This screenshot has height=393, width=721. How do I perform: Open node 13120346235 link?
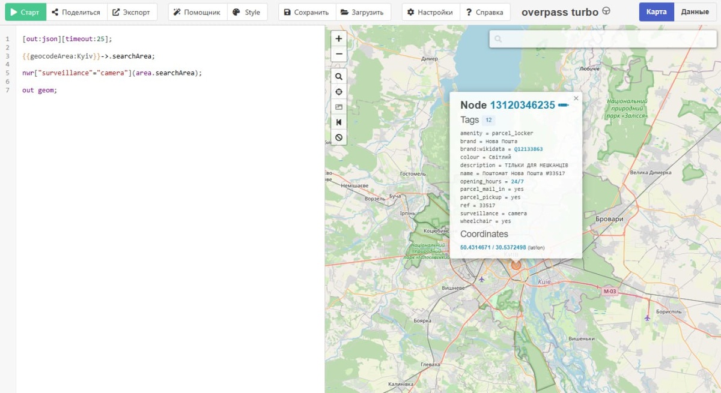click(x=523, y=105)
